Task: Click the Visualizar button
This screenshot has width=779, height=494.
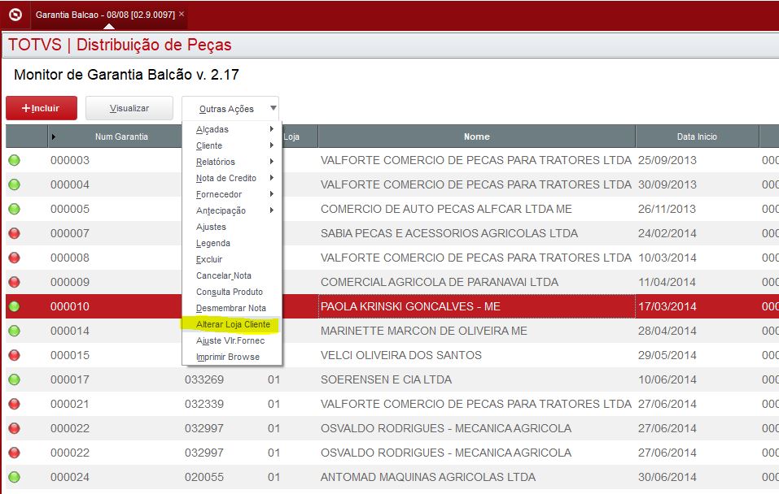Action: point(129,108)
